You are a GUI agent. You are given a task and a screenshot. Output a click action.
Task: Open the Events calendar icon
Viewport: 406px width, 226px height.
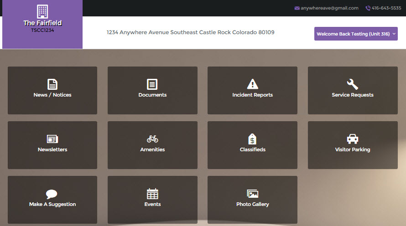[x=152, y=194]
